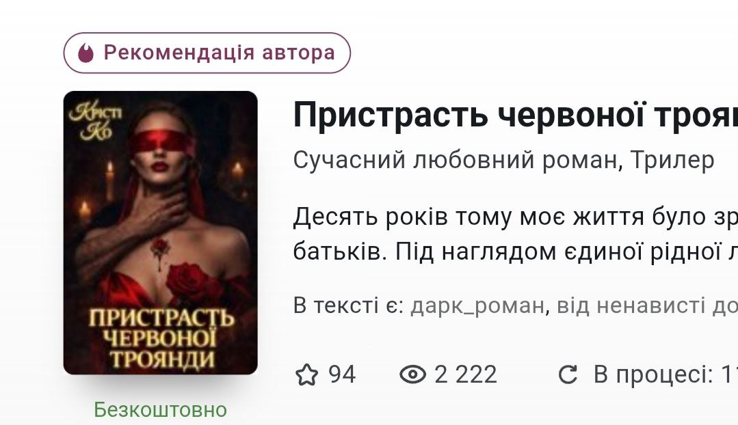The image size is (738, 425).
Task: Click the green Безкоштовно label
Action: click(161, 410)
